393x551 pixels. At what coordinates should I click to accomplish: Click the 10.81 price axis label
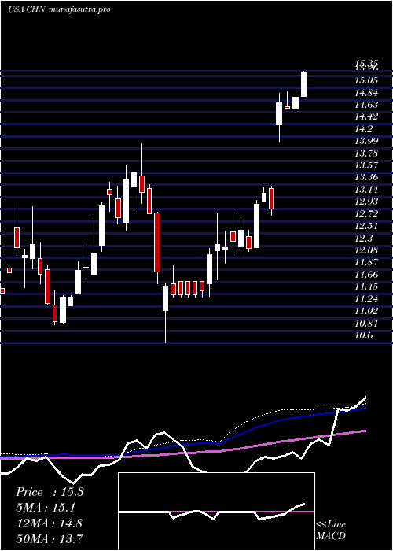(x=366, y=324)
